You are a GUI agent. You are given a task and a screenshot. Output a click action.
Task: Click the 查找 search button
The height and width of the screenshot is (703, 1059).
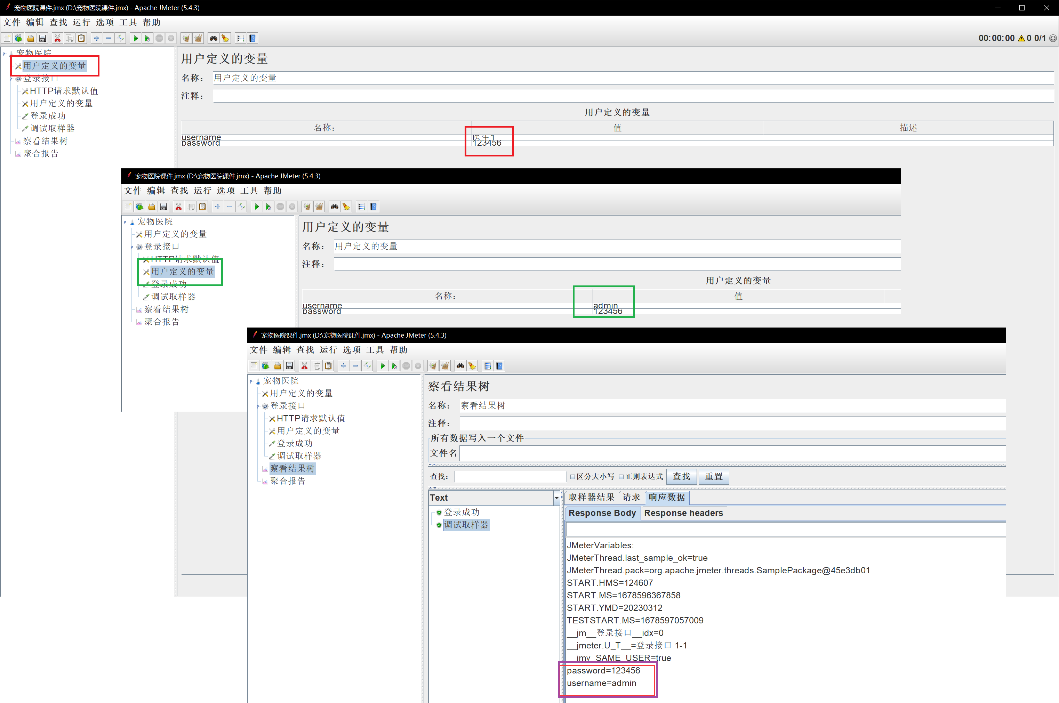pyautogui.click(x=681, y=476)
